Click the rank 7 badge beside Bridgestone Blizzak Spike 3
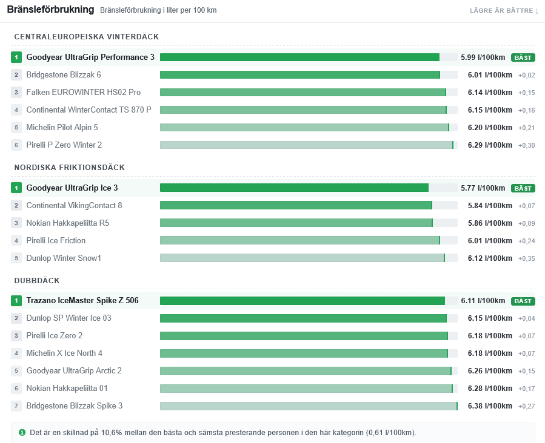This screenshot has height=443, width=545. tap(16, 405)
